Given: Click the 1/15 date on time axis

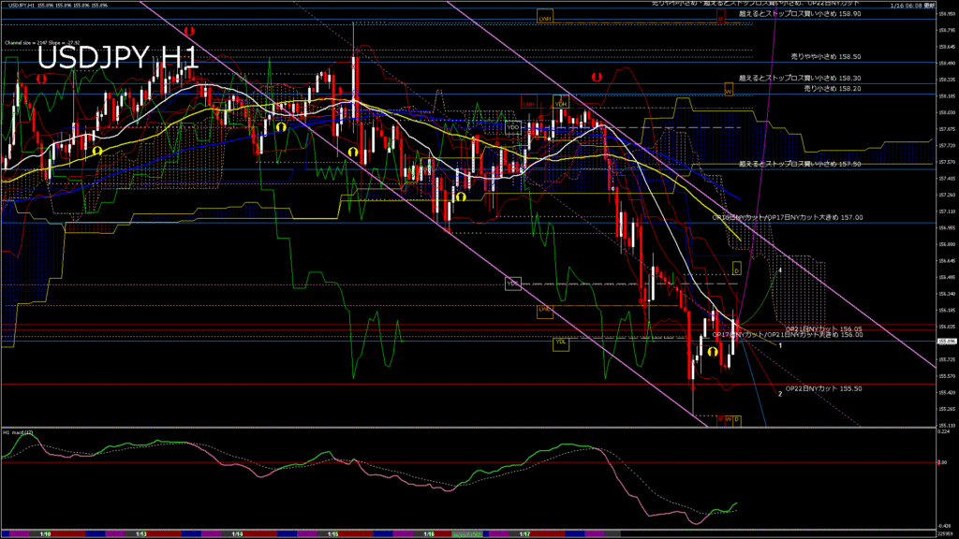Looking at the screenshot, I should (x=332, y=534).
